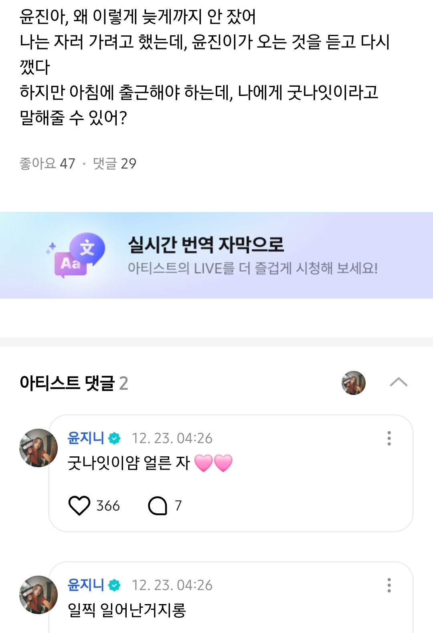Collapse the 아티스트 댓글 section with chevron

[x=399, y=383]
